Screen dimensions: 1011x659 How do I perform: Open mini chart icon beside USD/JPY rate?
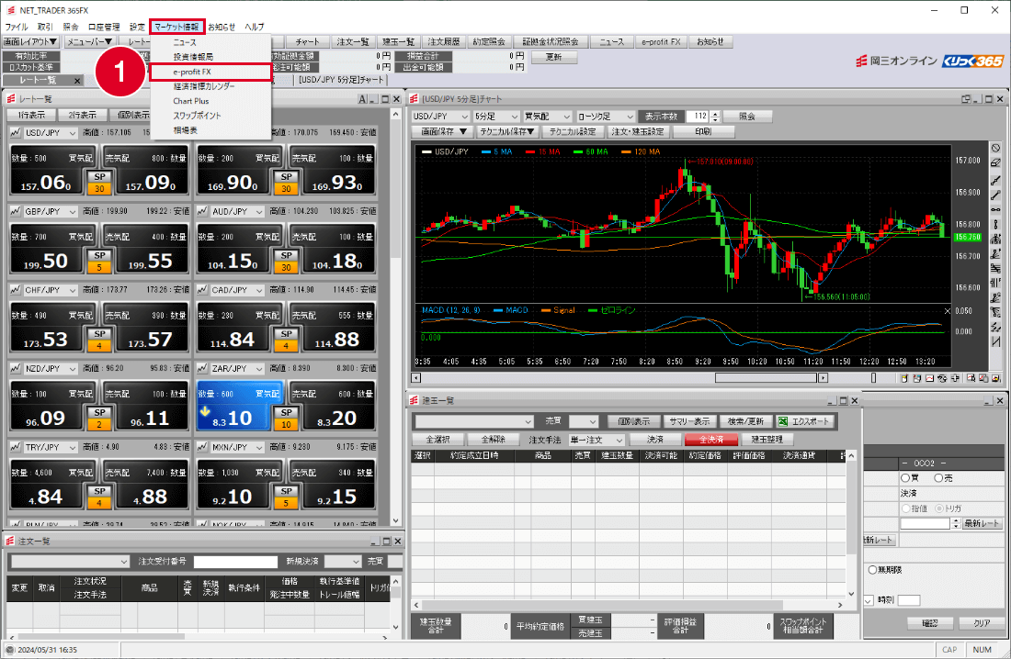point(16,133)
